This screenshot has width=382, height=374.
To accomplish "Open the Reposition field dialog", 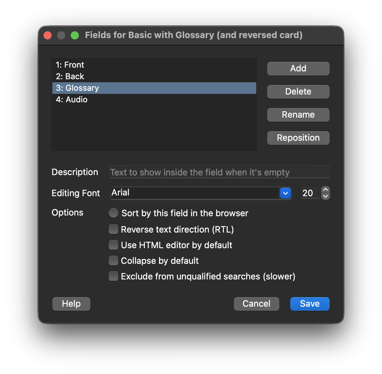I will coord(298,138).
